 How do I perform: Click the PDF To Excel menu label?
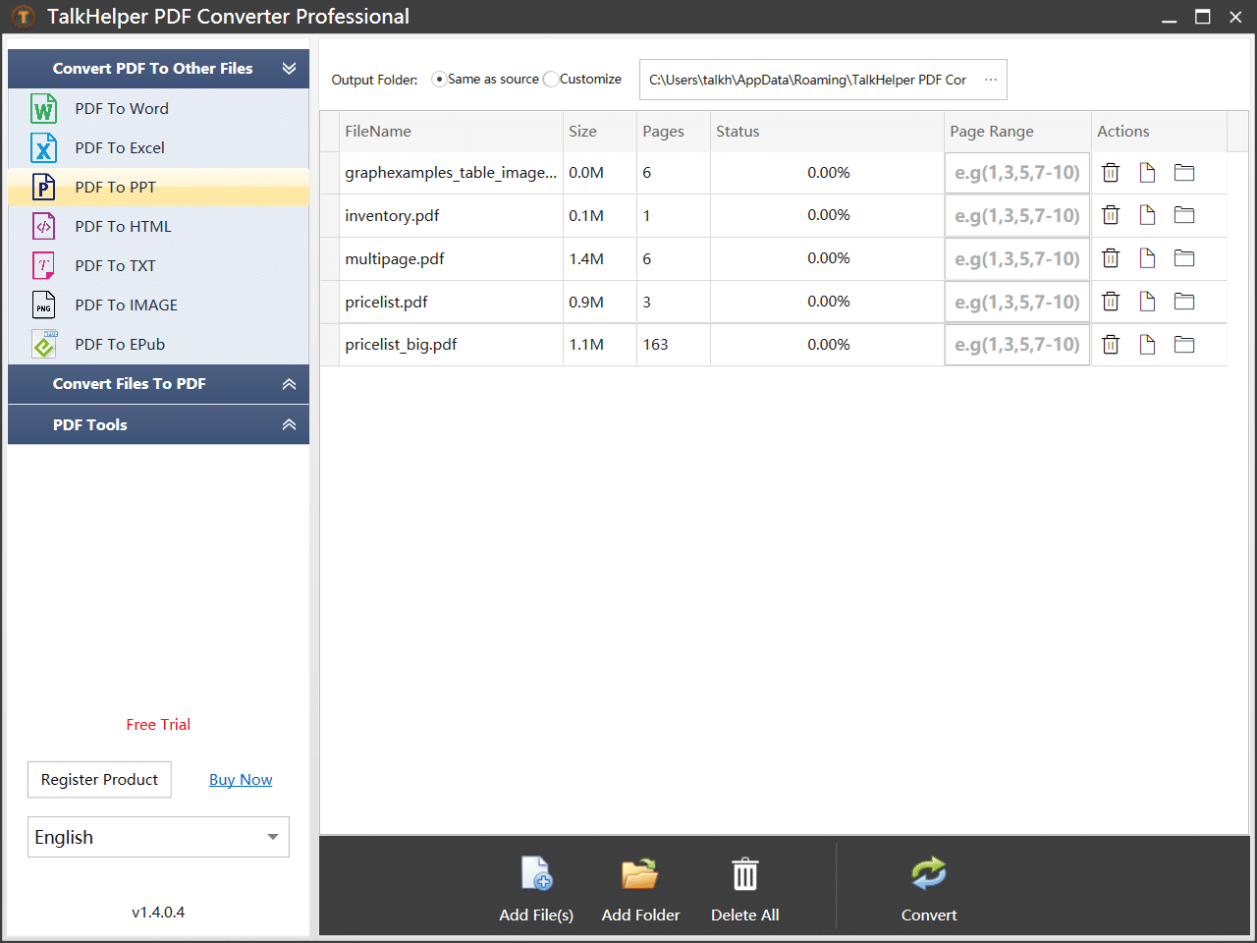pyautogui.click(x=120, y=147)
